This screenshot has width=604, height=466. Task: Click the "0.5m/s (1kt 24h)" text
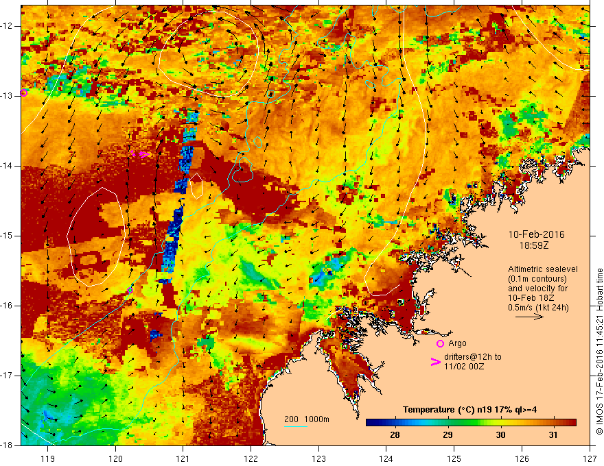[538, 307]
